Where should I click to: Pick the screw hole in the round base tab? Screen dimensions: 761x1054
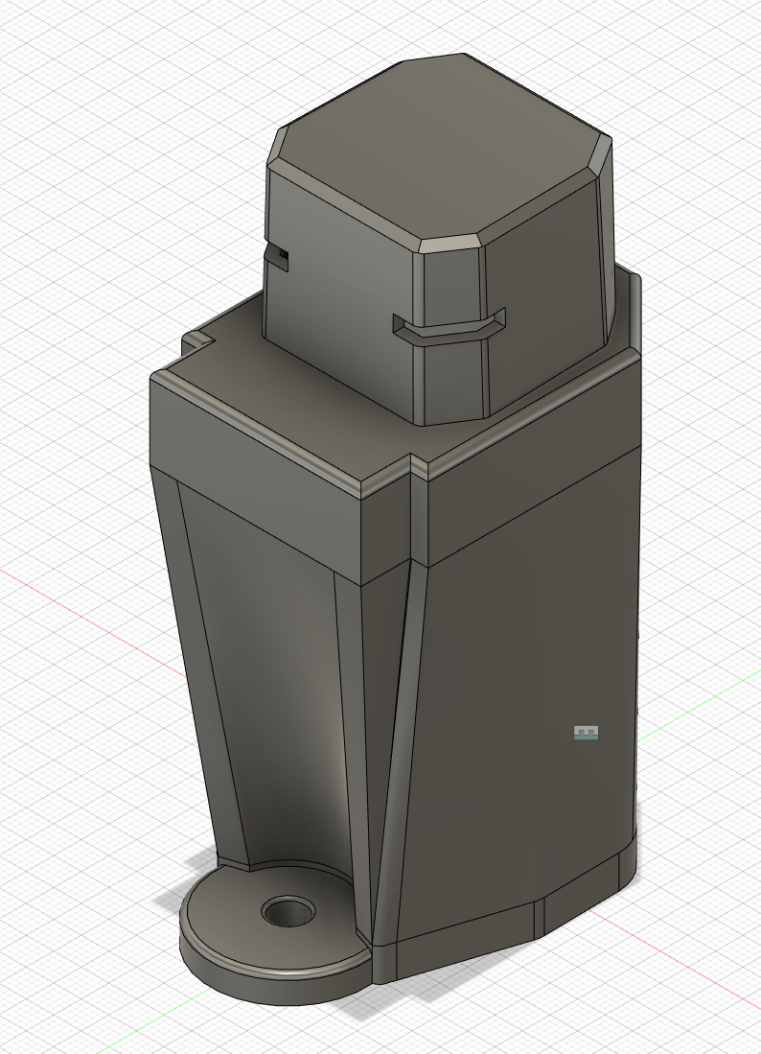click(x=288, y=912)
